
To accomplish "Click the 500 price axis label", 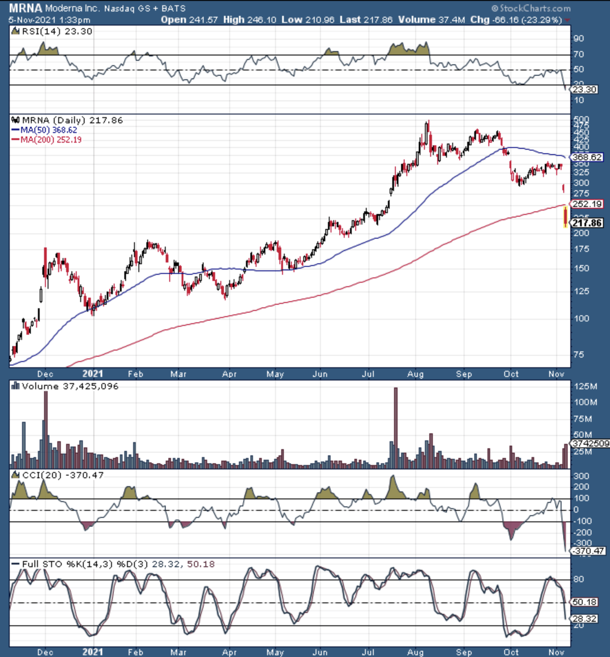I will pyautogui.click(x=581, y=120).
